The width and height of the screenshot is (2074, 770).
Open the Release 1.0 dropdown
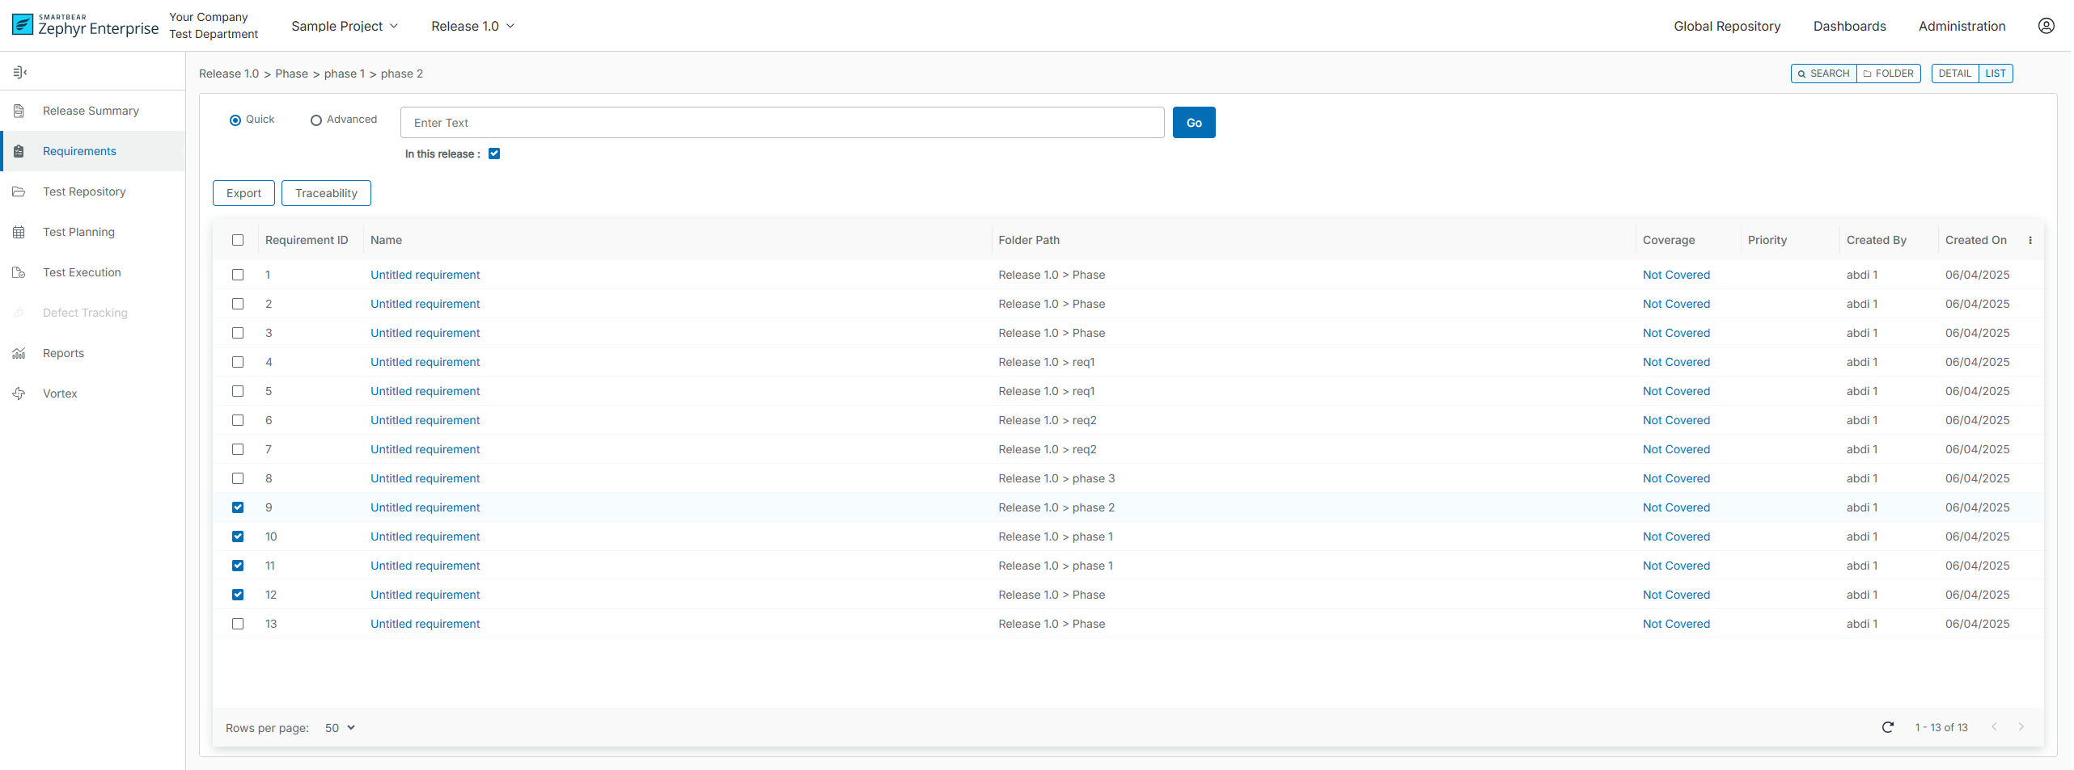(x=472, y=26)
